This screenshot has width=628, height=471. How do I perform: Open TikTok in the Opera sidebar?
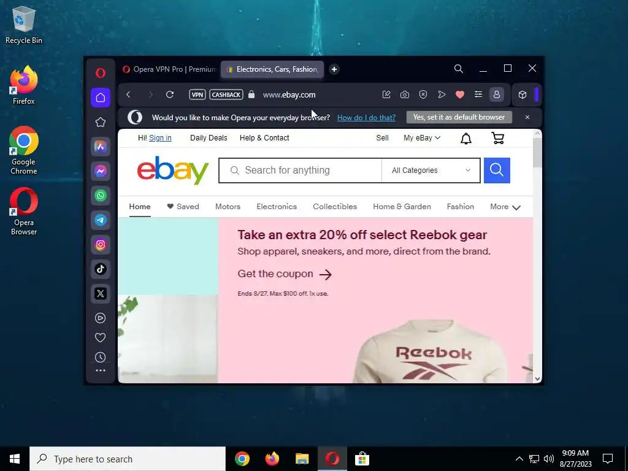coord(101,269)
